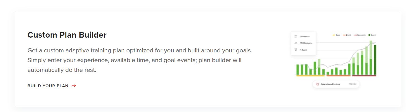This screenshot has height=112, width=406.
Task: Select the Custom Plan Builder heading
Action: [x=67, y=35]
